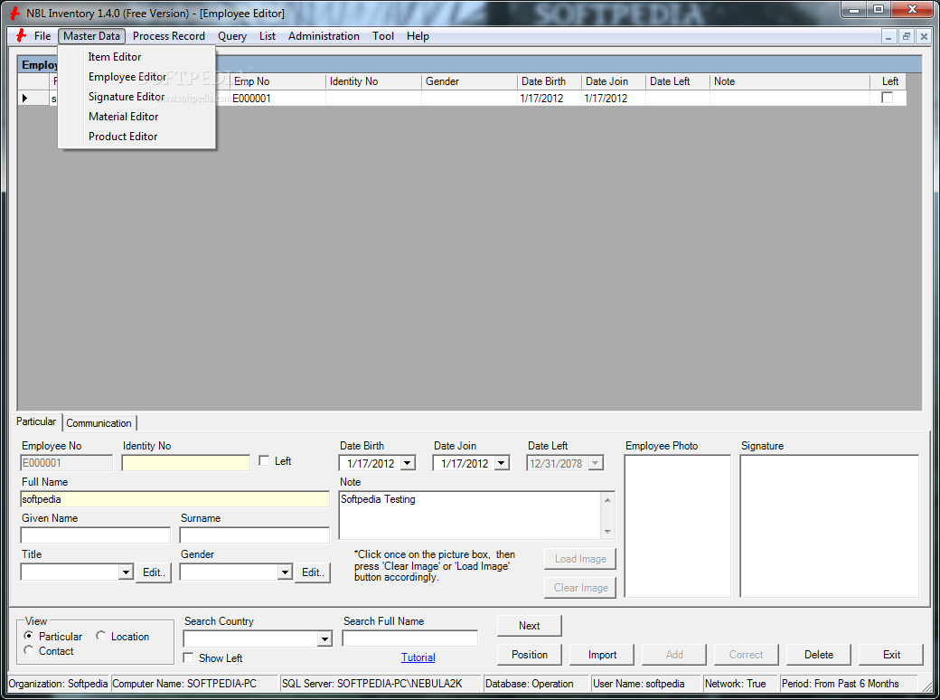Viewport: 940px width, 700px height.
Task: Open the Date Birth date picker dropdown
Action: (x=408, y=463)
